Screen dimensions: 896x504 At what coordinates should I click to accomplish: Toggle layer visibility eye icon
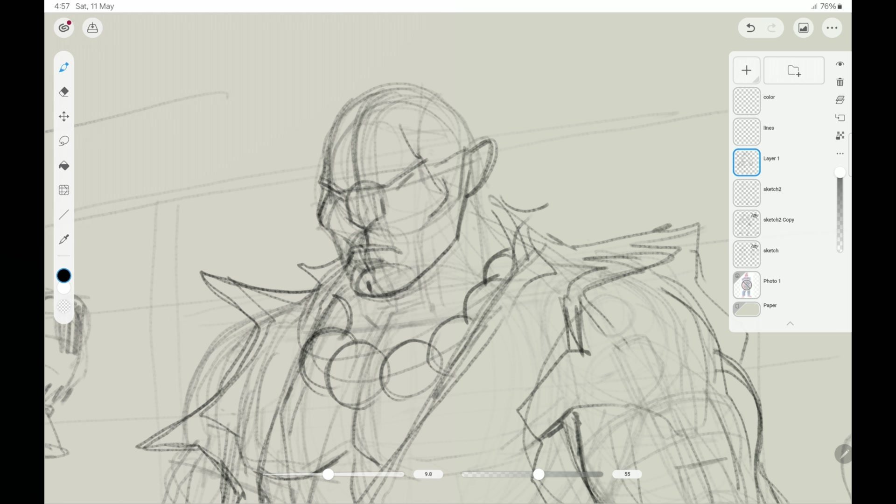click(840, 64)
